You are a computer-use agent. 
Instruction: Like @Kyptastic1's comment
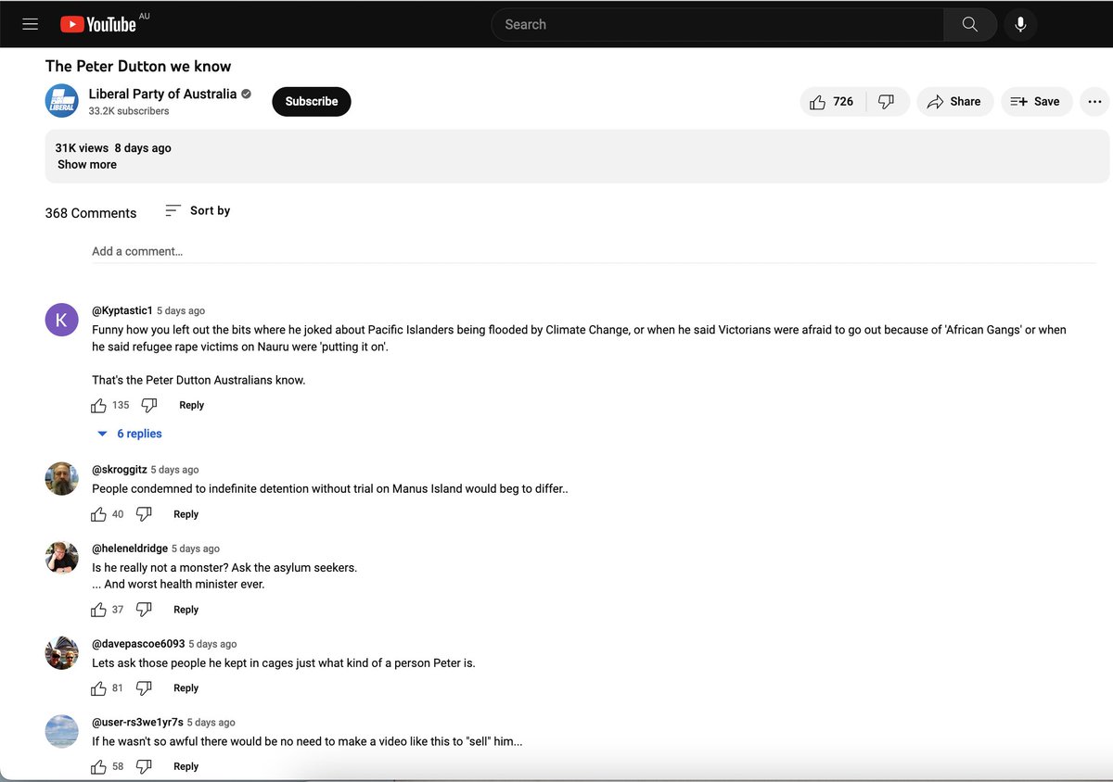pos(99,406)
